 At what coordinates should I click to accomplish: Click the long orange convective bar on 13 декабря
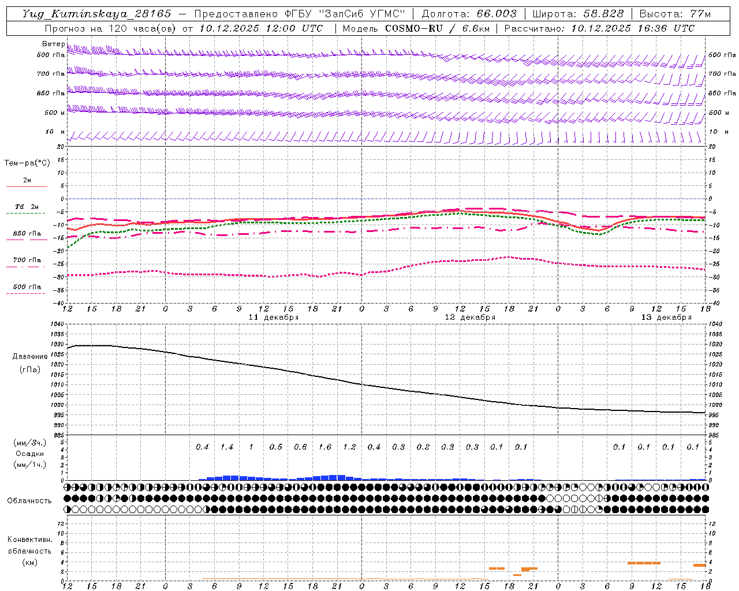click(644, 563)
